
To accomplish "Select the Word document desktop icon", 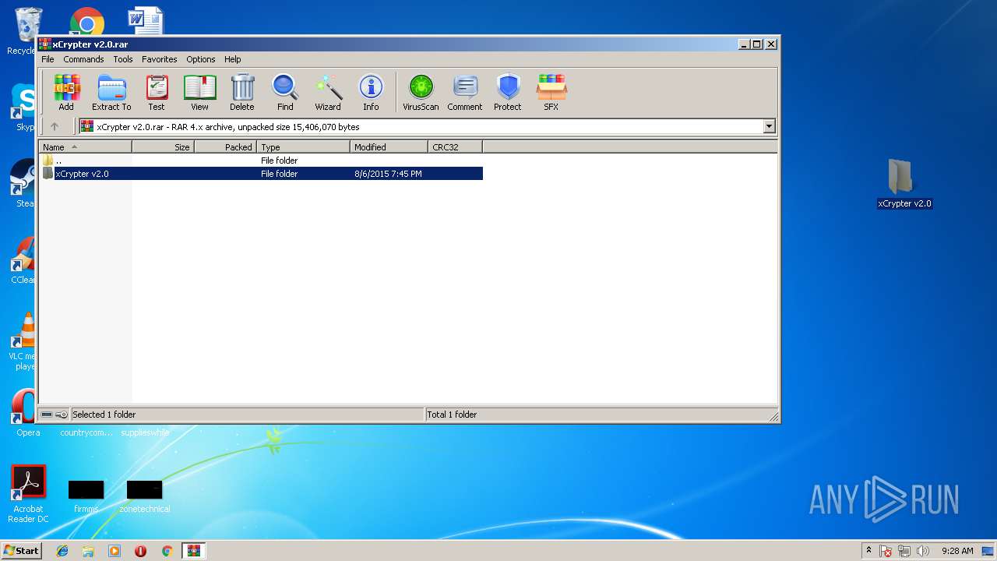I will 146,21.
